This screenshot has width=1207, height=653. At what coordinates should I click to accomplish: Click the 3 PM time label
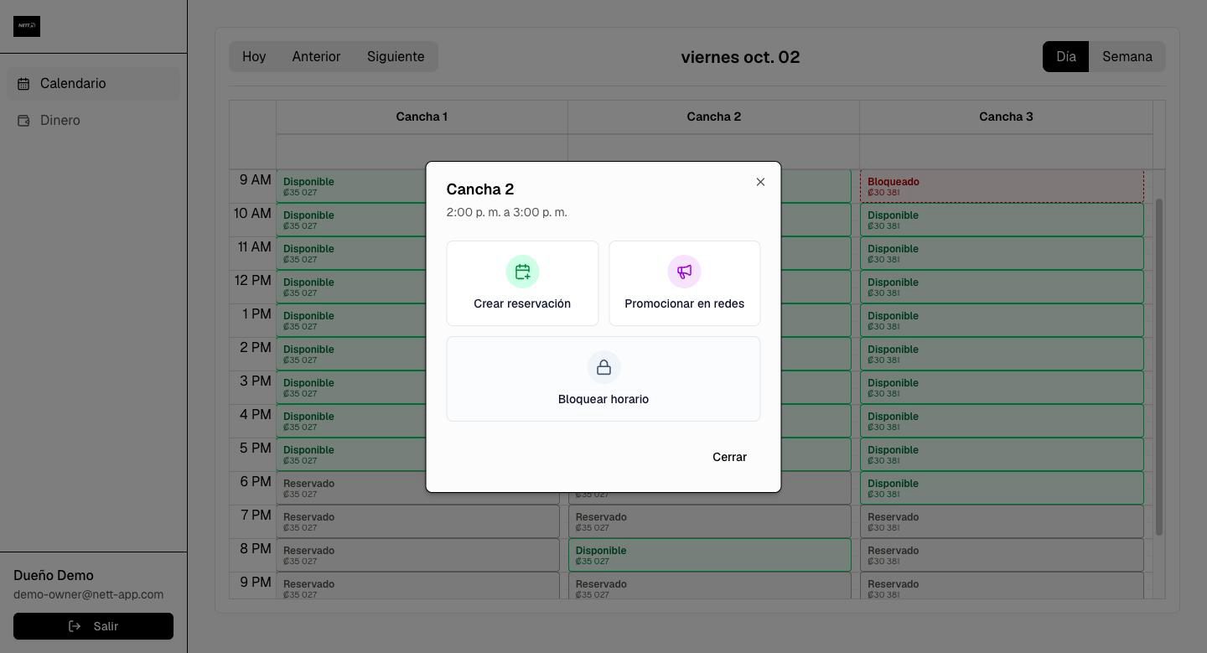point(255,381)
